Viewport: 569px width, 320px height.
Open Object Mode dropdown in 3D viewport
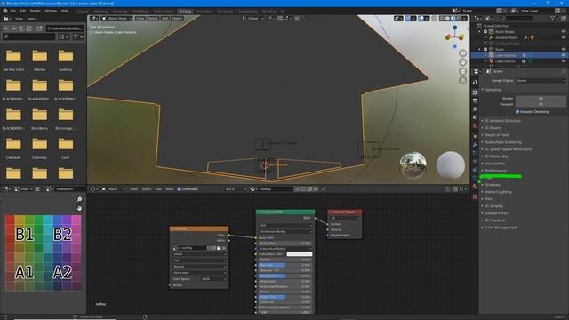click(116, 18)
